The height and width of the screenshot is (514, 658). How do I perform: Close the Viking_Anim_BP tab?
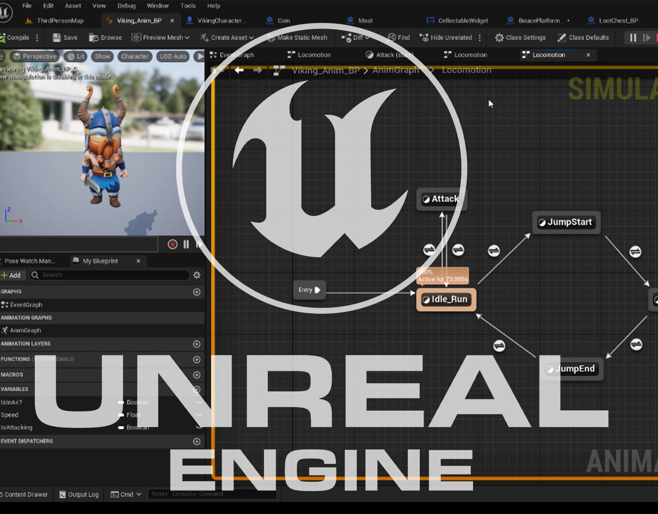pos(172,20)
